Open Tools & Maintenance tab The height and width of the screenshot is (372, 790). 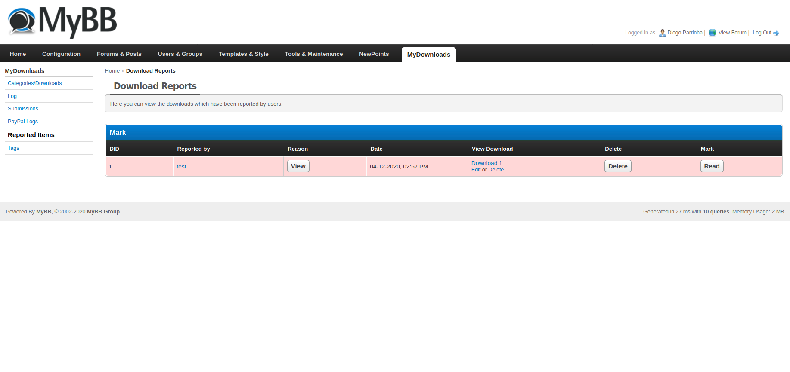click(313, 54)
